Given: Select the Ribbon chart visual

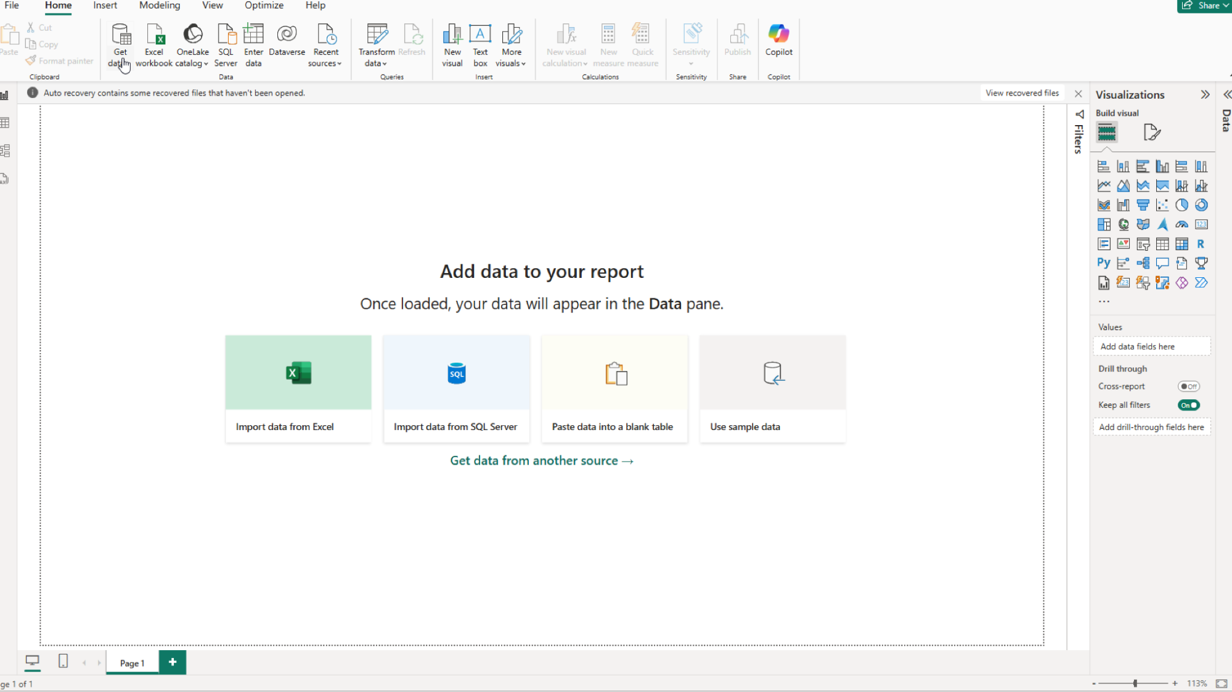Looking at the screenshot, I should coord(1103,205).
